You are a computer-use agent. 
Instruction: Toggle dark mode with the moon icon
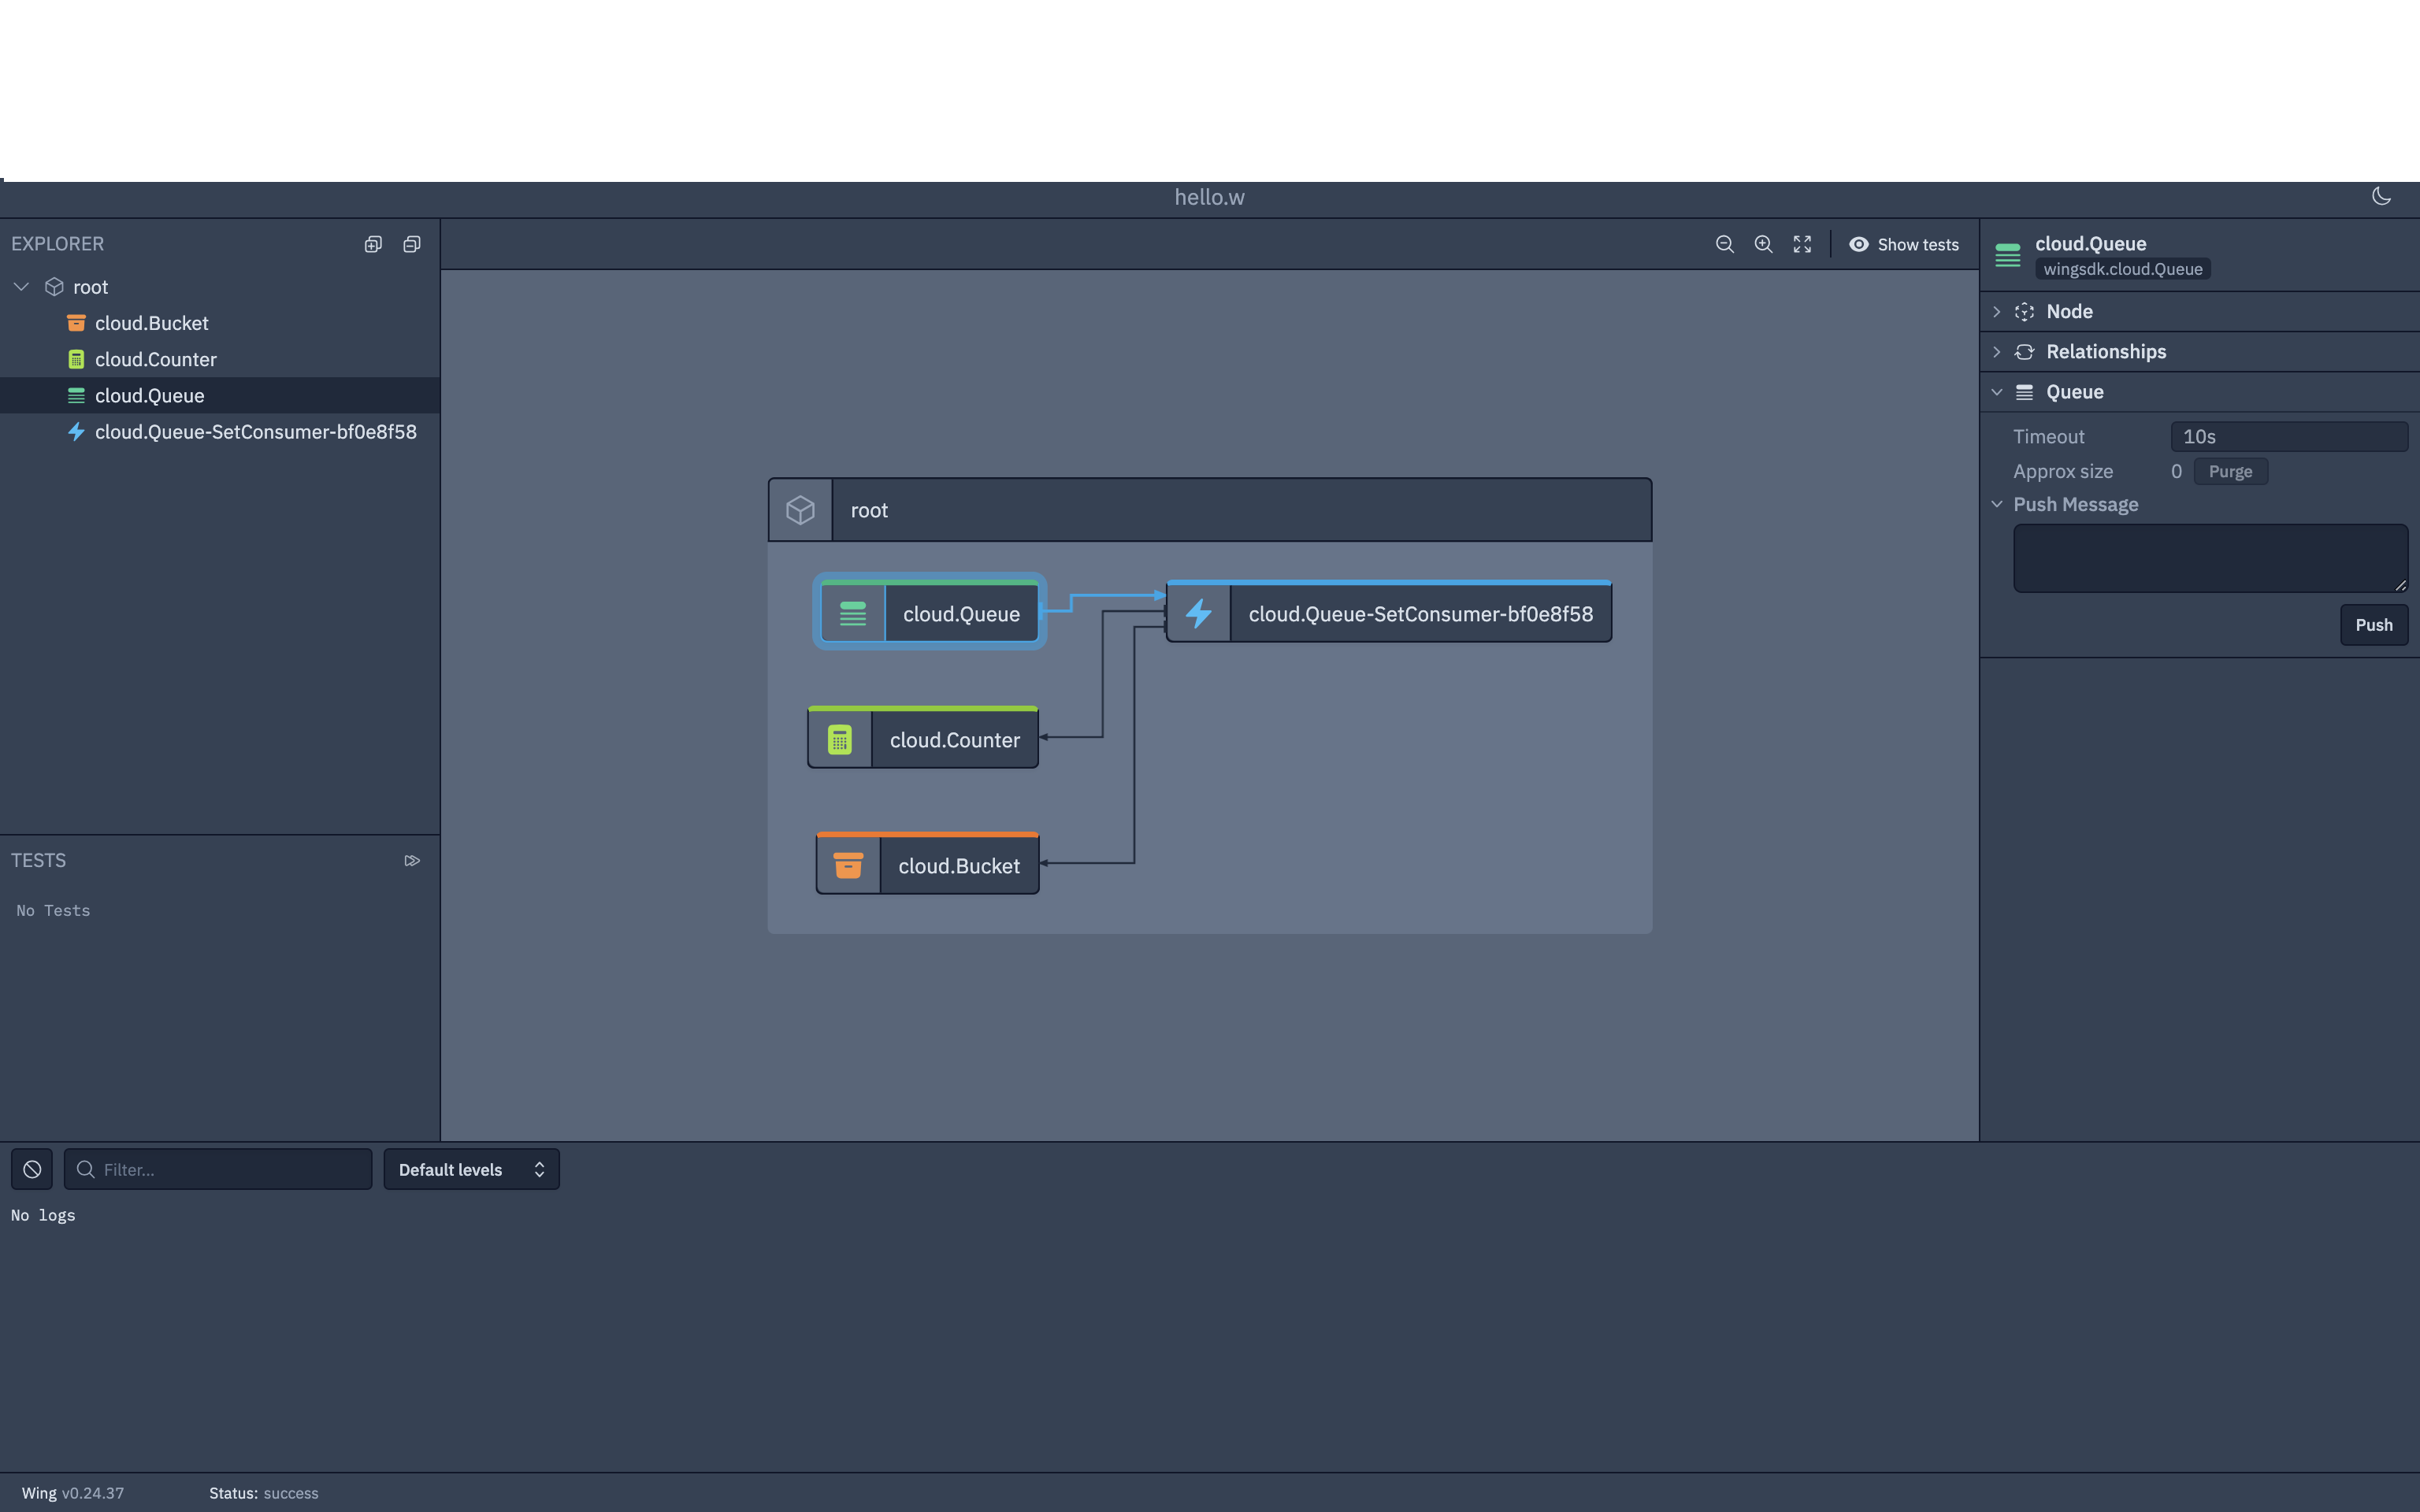click(2381, 196)
